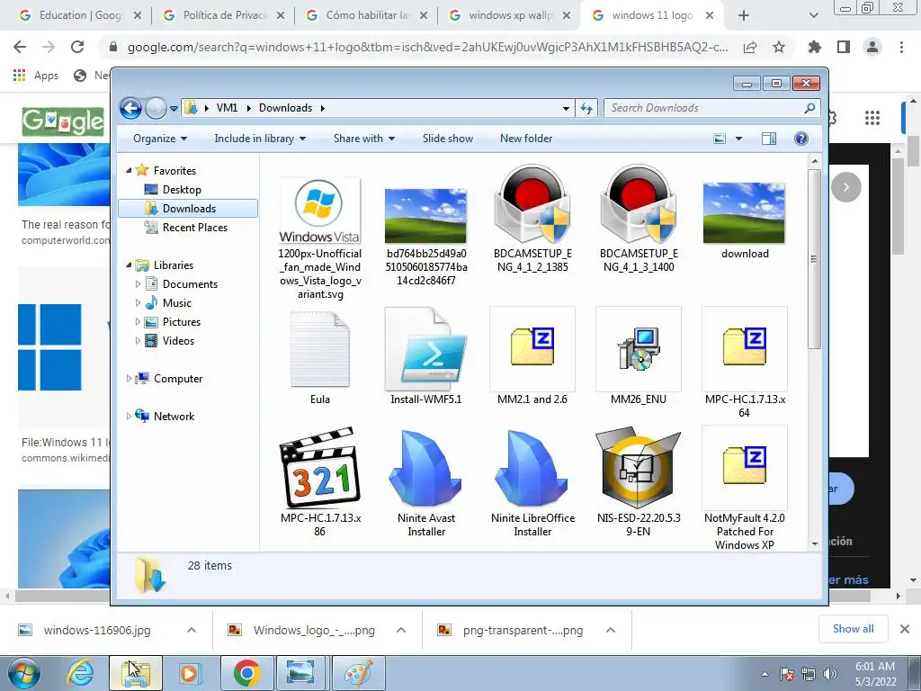Image resolution: width=921 pixels, height=691 pixels.
Task: Click the VM1 breadcrumb in address bar
Action: tap(227, 108)
